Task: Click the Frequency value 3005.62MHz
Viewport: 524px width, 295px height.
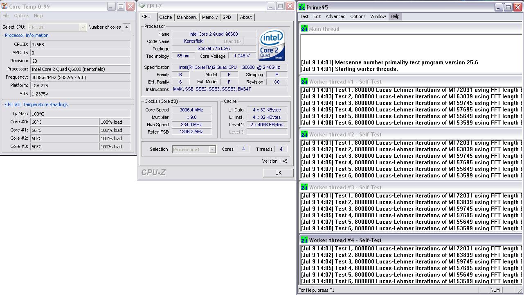Action: 81,77
